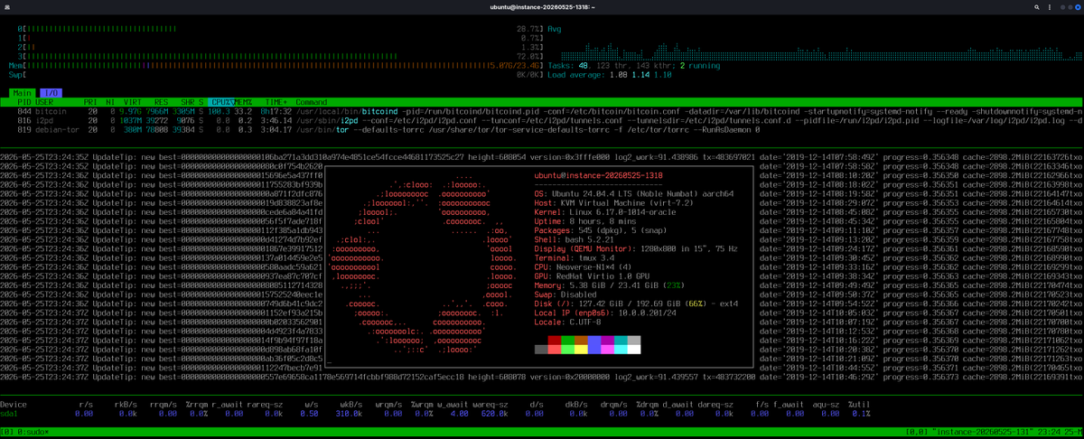Image resolution: width=1084 pixels, height=439 pixels.
Task: Sort htop by the PID column header
Action: (x=24, y=102)
